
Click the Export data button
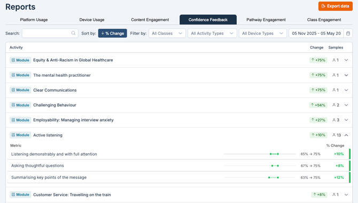[336, 6]
